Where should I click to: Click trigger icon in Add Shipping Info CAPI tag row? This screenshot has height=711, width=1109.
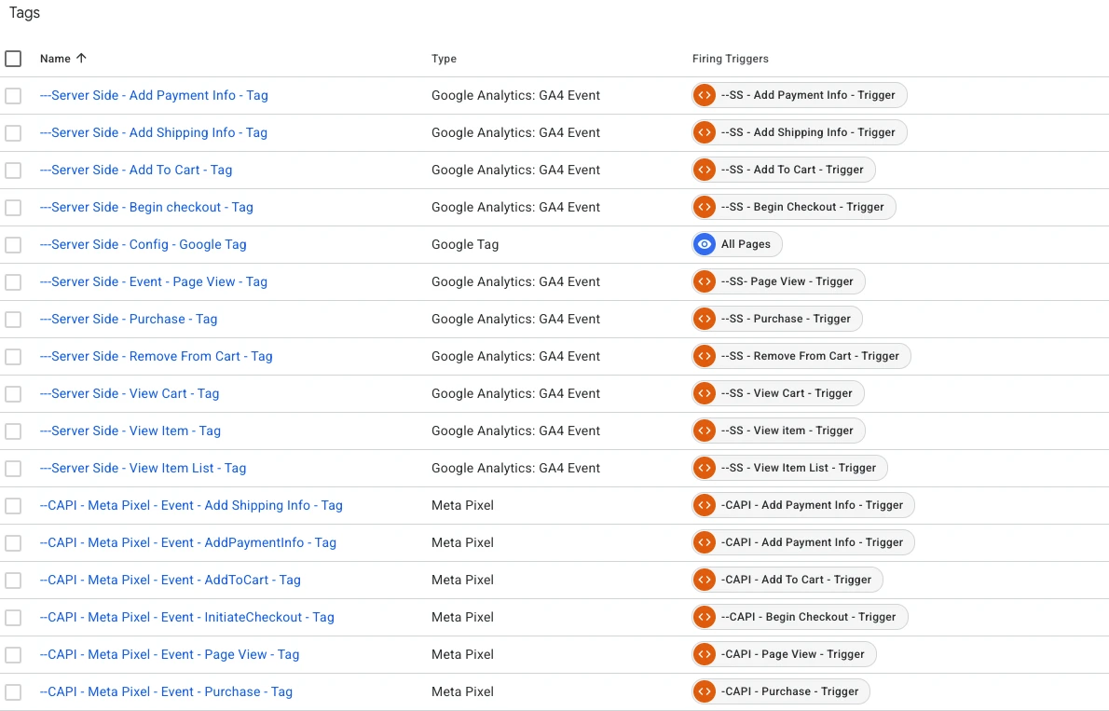[x=705, y=505]
